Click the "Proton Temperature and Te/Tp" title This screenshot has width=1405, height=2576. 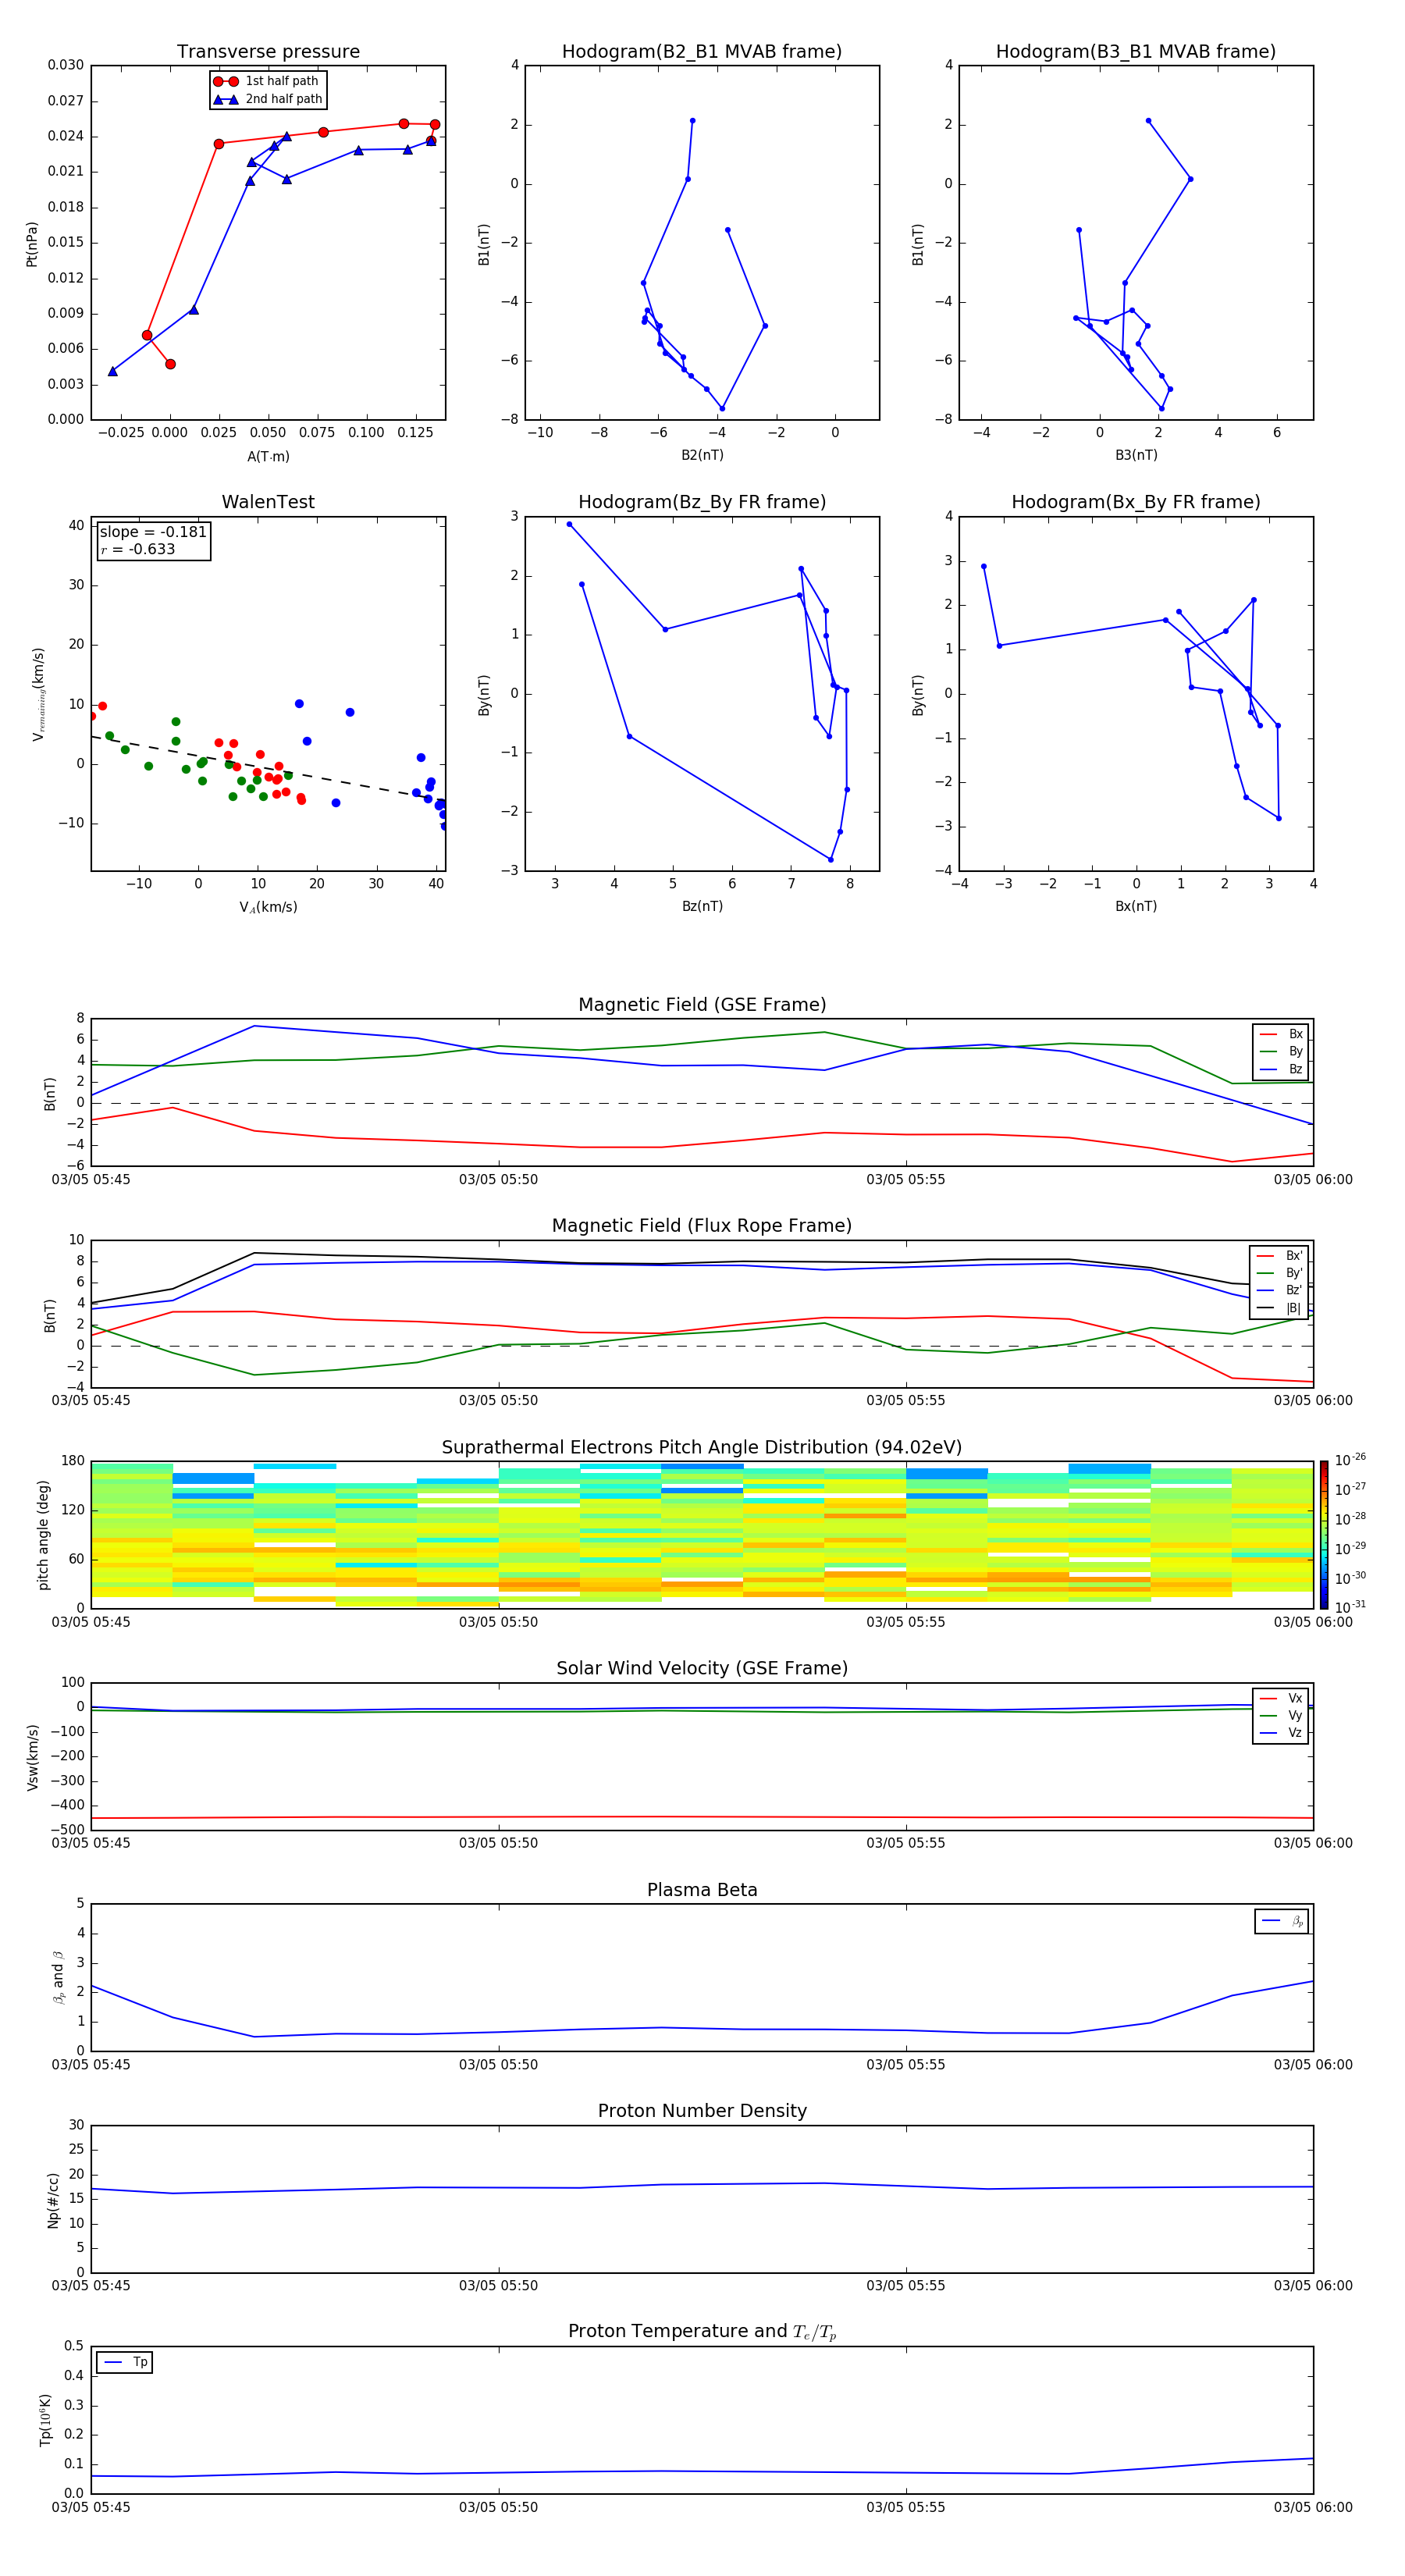coord(702,2331)
